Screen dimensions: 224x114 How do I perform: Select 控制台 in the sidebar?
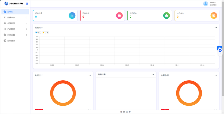pos(15,12)
